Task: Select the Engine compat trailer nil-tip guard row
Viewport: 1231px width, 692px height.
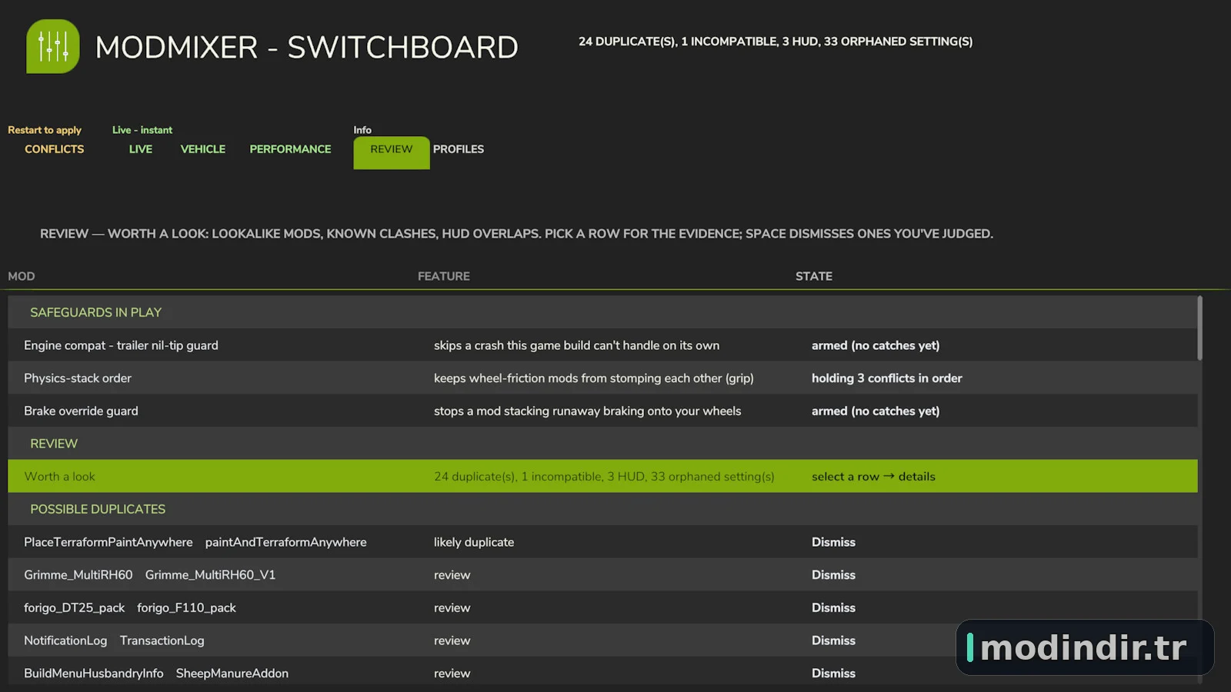Action: point(602,345)
